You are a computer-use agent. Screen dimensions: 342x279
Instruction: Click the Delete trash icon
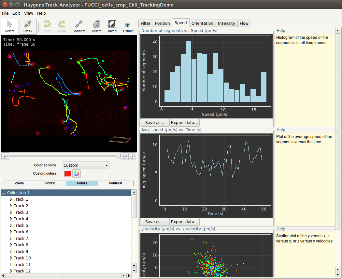click(96, 26)
